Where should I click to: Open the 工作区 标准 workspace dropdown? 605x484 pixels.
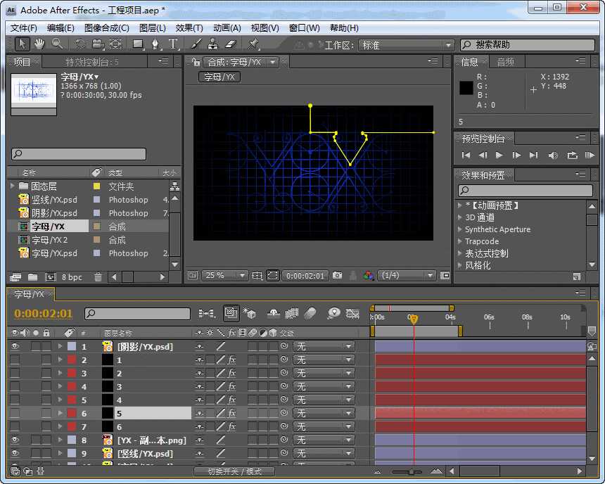[405, 45]
